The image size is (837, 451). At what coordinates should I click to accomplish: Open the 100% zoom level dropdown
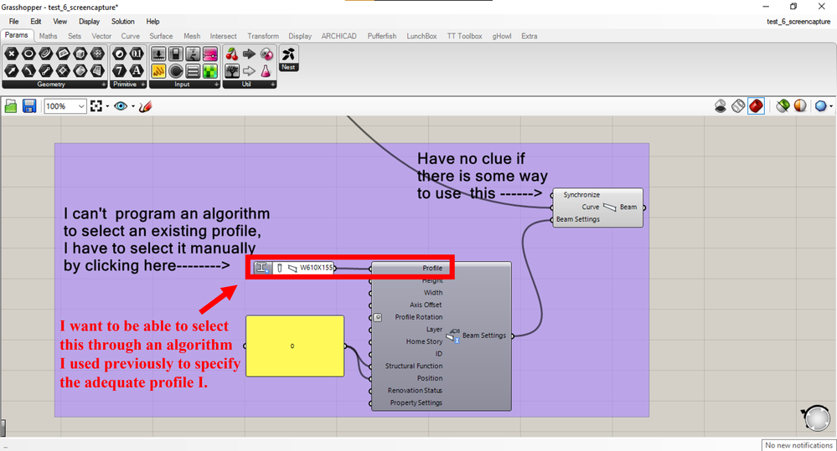point(80,106)
